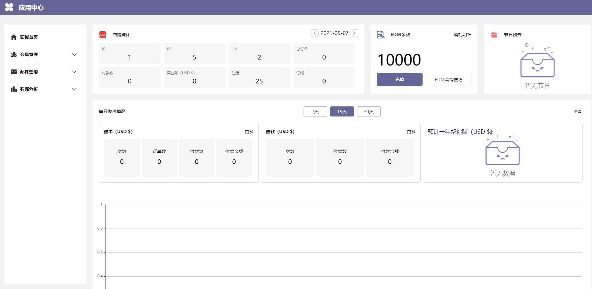
Task: Click the EDM余额 document icon
Action: (381, 35)
